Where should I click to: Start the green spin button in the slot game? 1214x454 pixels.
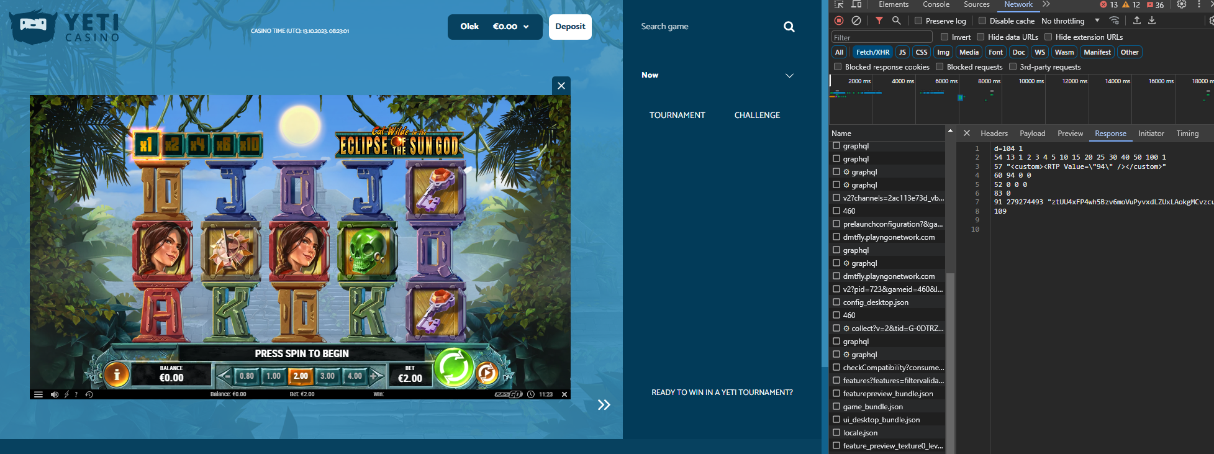[x=454, y=368]
